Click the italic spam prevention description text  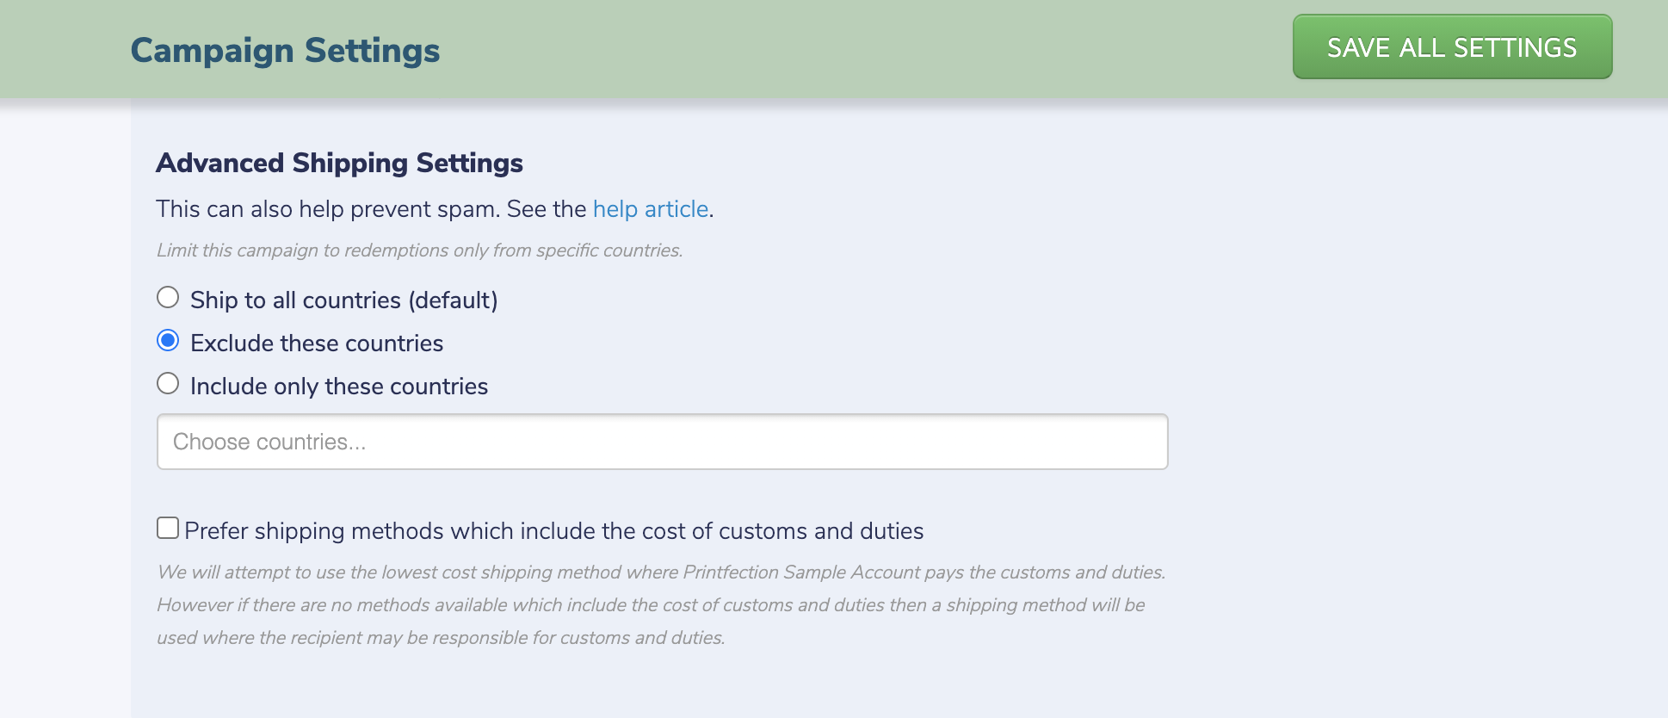tap(419, 251)
